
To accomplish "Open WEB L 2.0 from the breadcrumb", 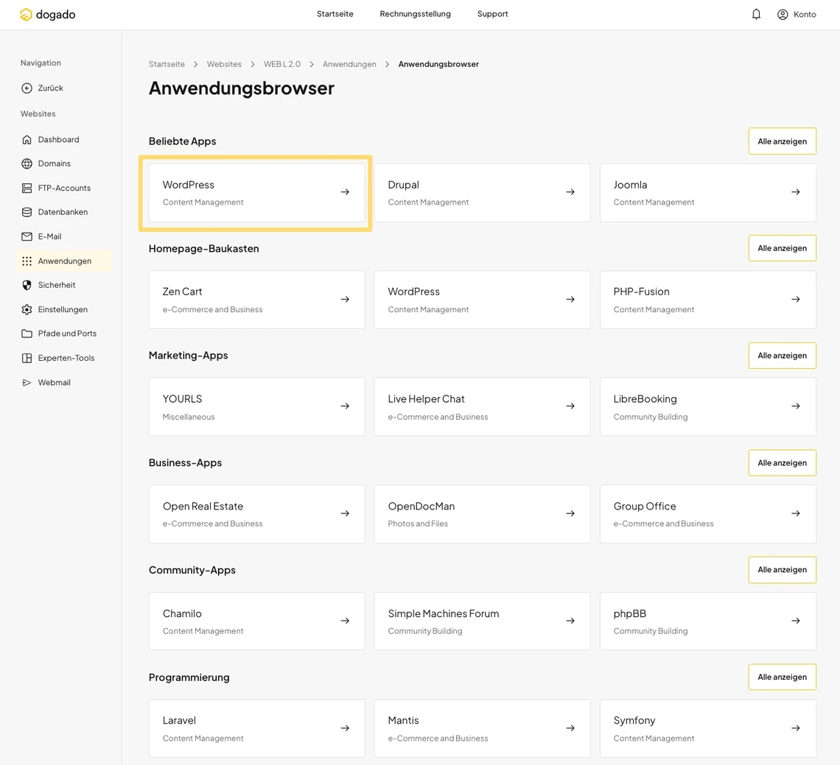I will (x=282, y=64).
